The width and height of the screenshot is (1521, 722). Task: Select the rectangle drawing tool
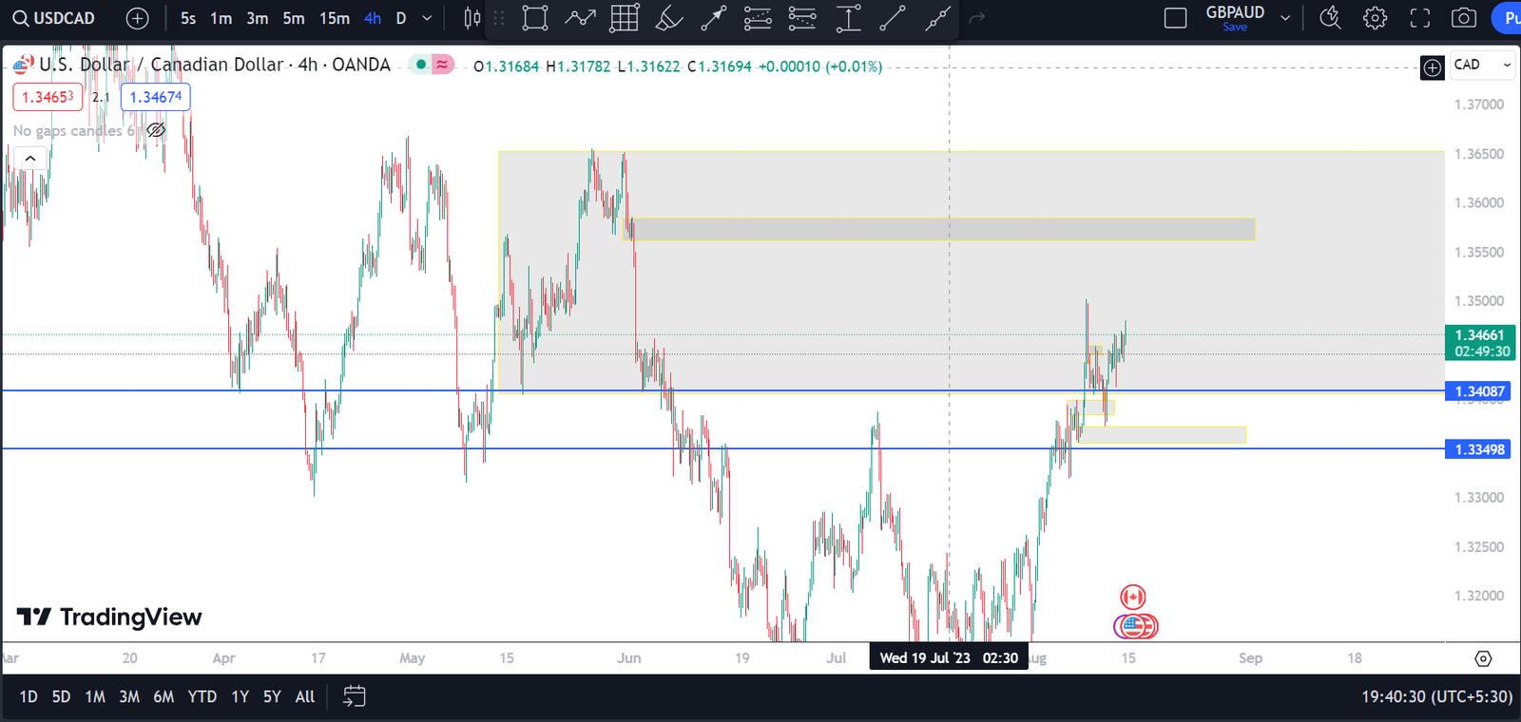click(535, 18)
